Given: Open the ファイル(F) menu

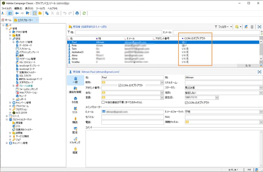Looking at the screenshot, I should [x=6, y=8].
